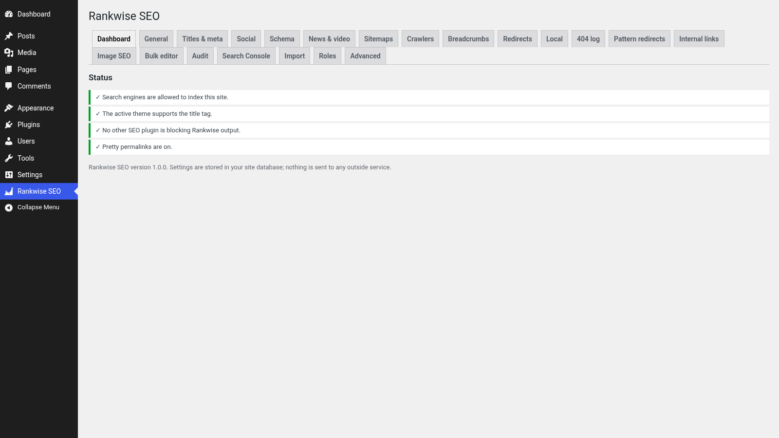Open the Pattern redirects tab

(639, 39)
